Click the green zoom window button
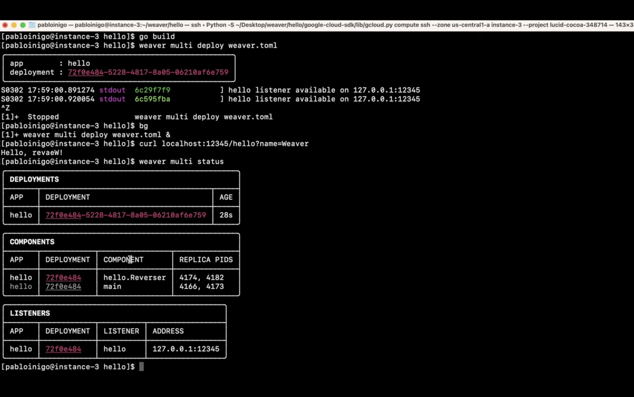The image size is (634, 397). click(23, 25)
